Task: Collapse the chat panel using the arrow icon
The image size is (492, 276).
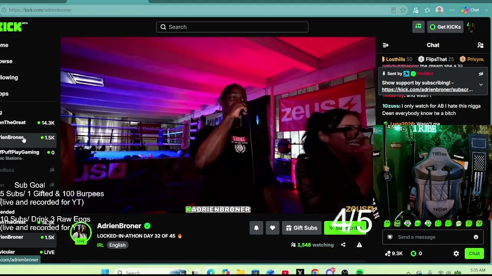Action: [x=386, y=45]
